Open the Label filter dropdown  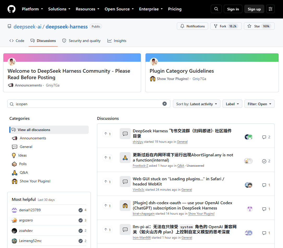click(x=232, y=104)
